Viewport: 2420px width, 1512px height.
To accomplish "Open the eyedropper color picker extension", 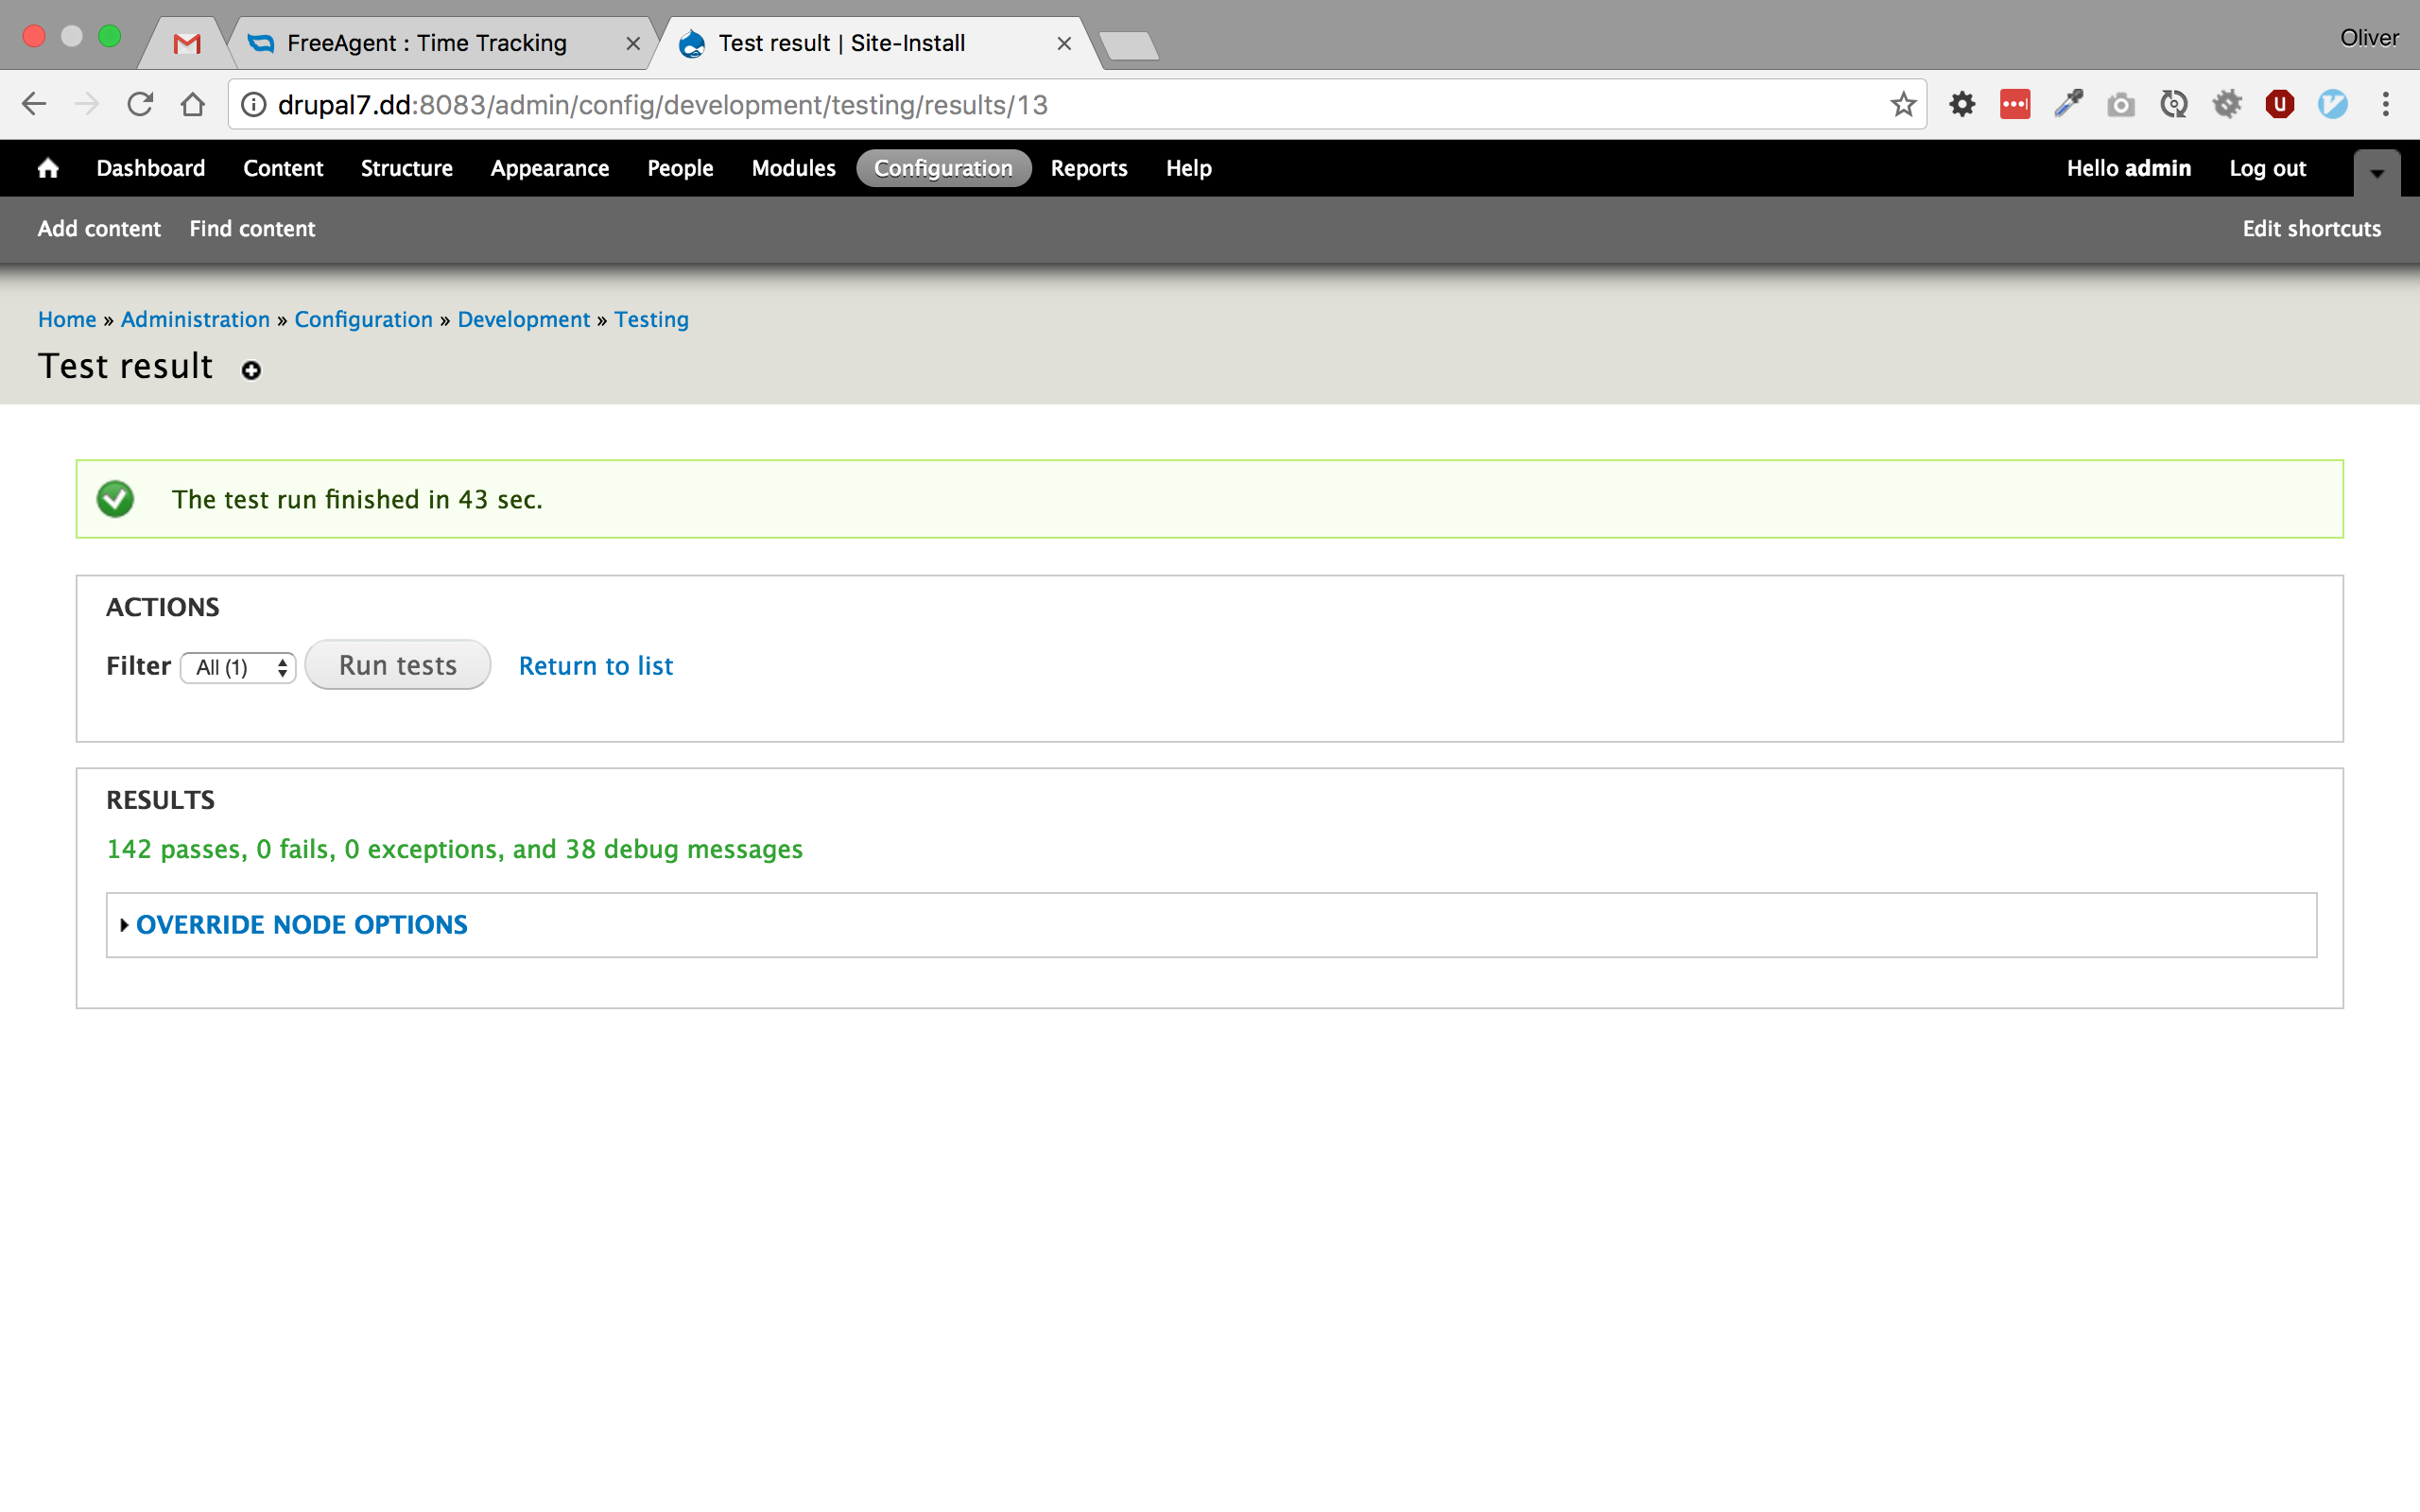I will coord(2068,104).
